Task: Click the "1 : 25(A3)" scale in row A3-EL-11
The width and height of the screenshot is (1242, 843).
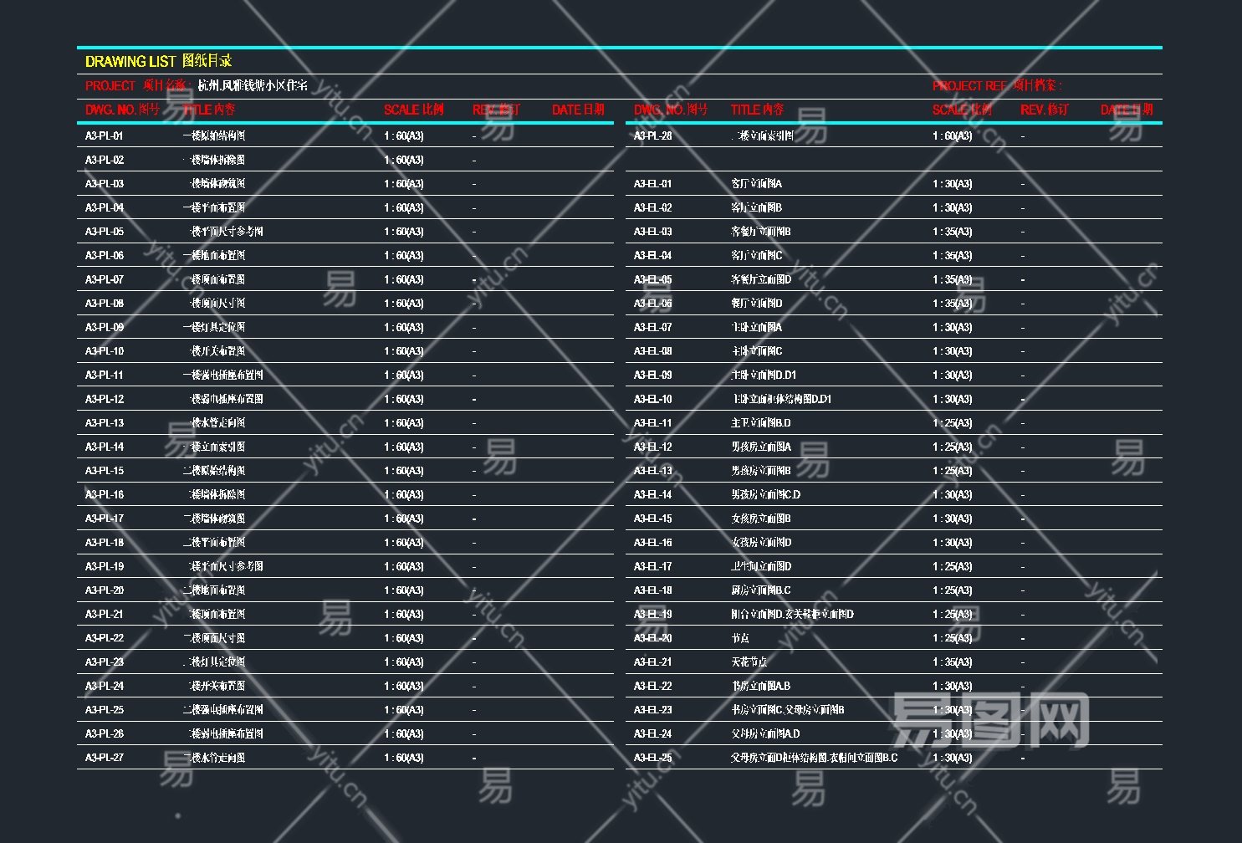Action: tap(953, 423)
